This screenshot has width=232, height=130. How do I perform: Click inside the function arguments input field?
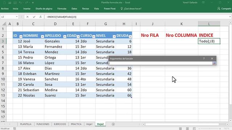pos(161,63)
